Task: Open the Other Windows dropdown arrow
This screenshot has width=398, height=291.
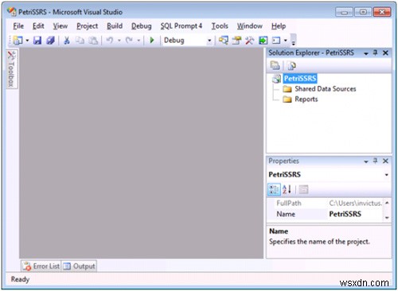Action: pyautogui.click(x=286, y=41)
